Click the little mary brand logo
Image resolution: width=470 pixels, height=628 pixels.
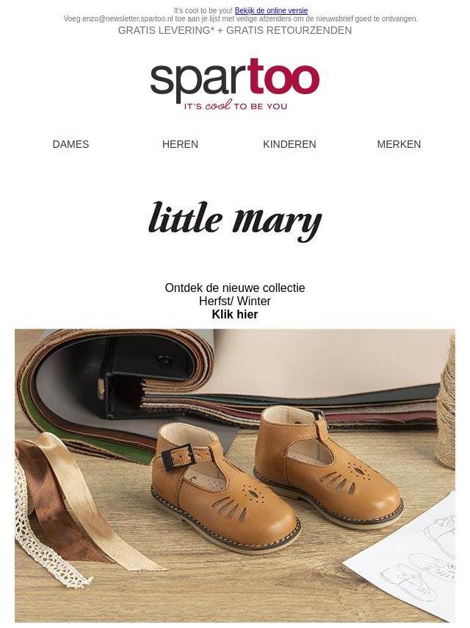[x=235, y=221]
